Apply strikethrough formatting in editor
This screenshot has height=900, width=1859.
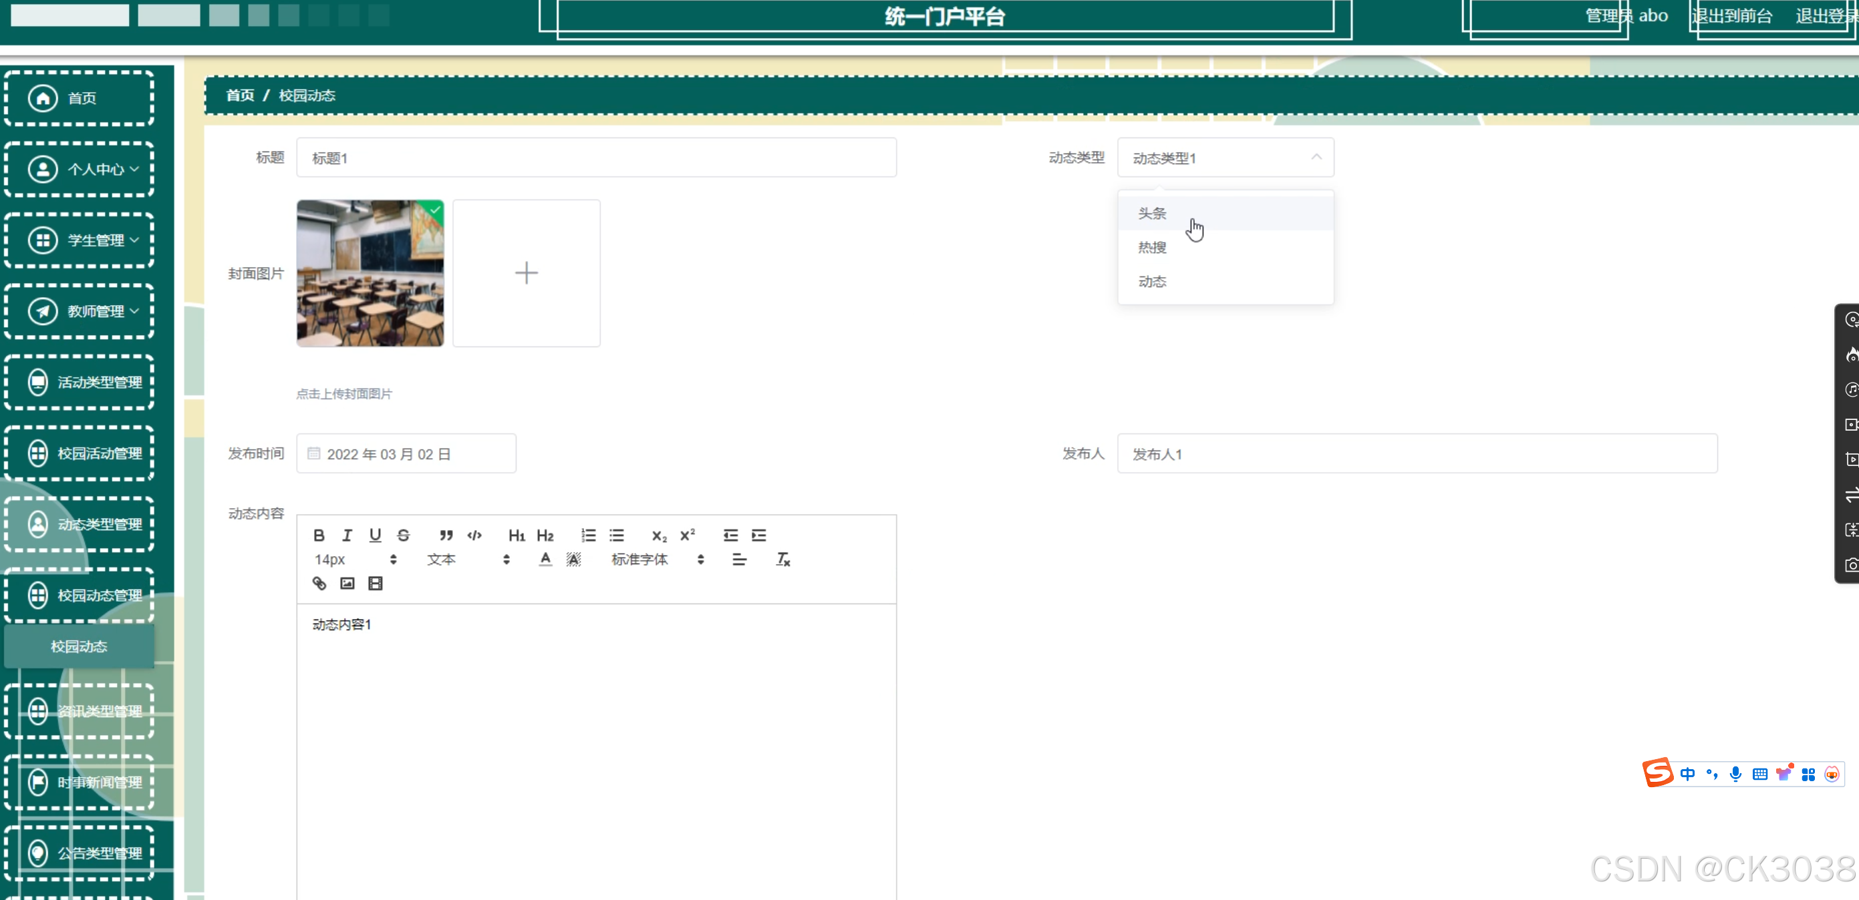click(404, 535)
